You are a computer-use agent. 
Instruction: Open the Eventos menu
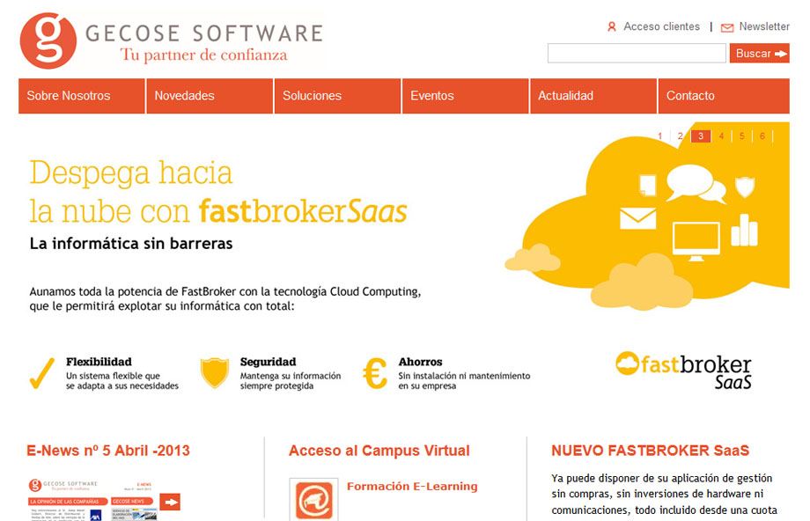pyautogui.click(x=466, y=96)
